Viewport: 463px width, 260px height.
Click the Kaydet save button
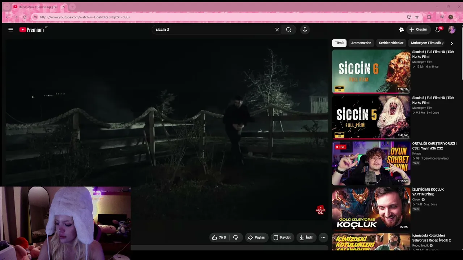pos(282,238)
